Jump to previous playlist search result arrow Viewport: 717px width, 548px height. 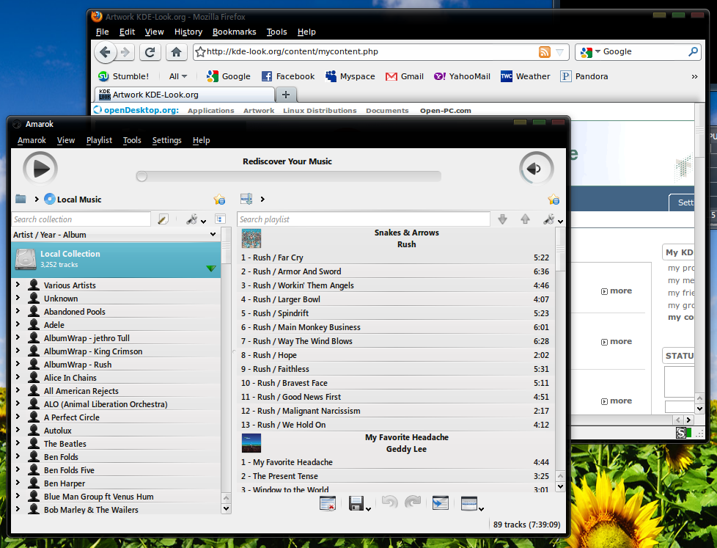pos(525,219)
